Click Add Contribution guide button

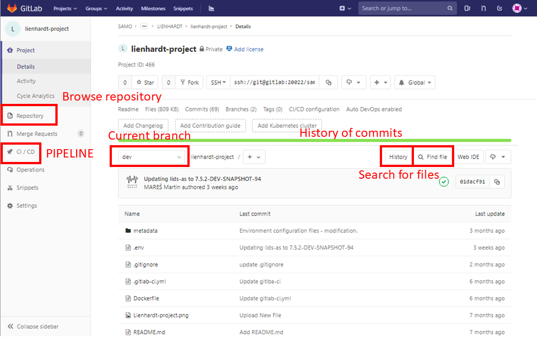(x=210, y=126)
